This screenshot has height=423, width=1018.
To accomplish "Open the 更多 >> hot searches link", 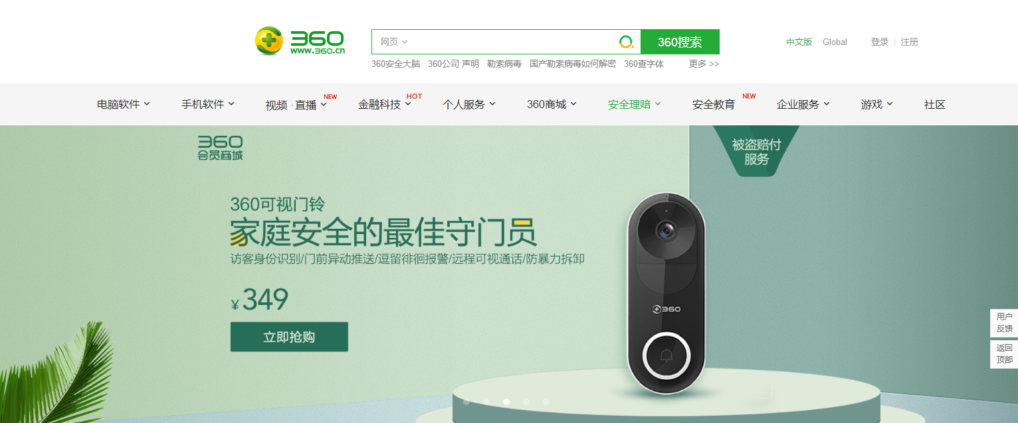I will (704, 64).
